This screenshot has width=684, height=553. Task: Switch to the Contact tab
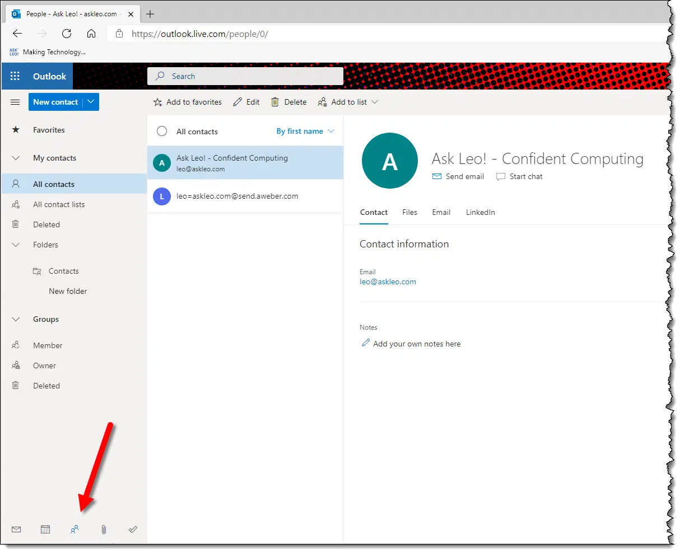tap(374, 212)
